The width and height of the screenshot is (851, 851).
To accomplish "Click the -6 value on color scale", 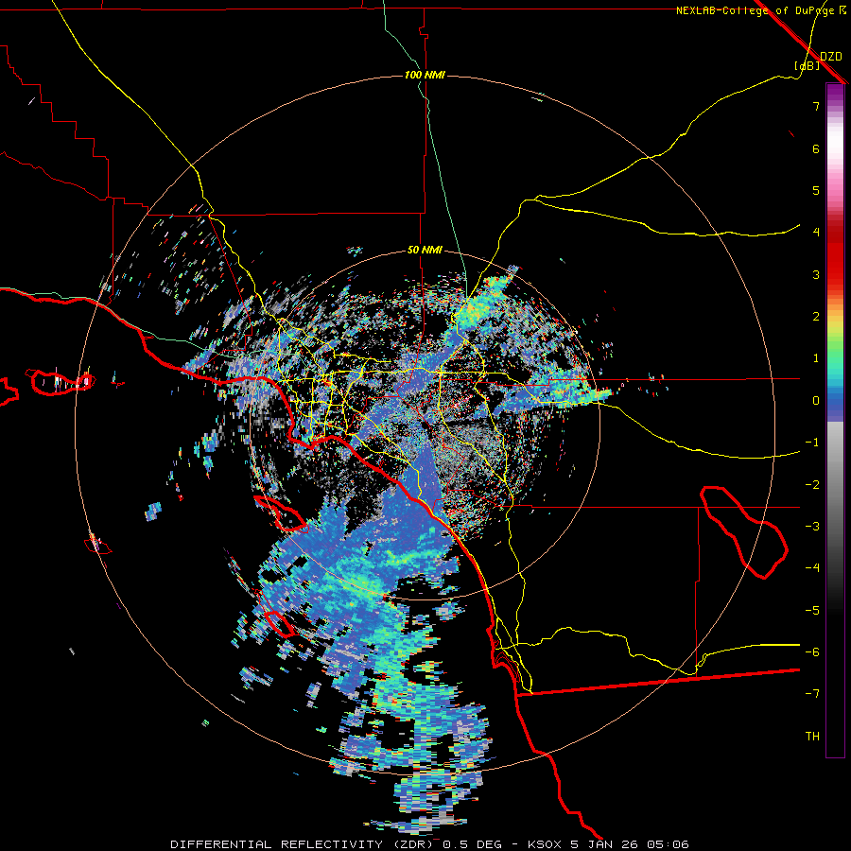I will click(812, 652).
